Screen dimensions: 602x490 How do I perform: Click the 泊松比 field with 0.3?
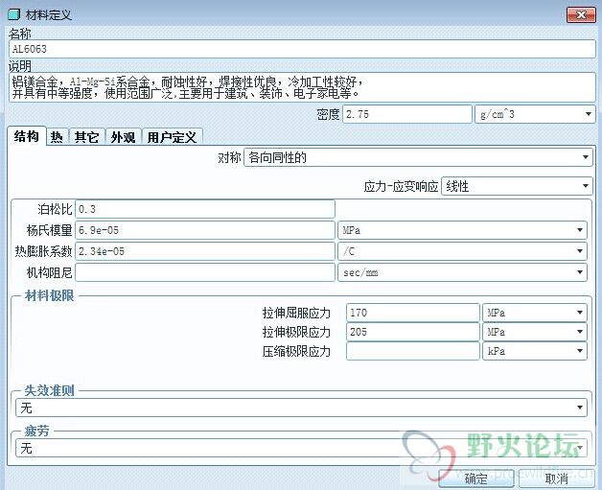pyautogui.click(x=205, y=209)
